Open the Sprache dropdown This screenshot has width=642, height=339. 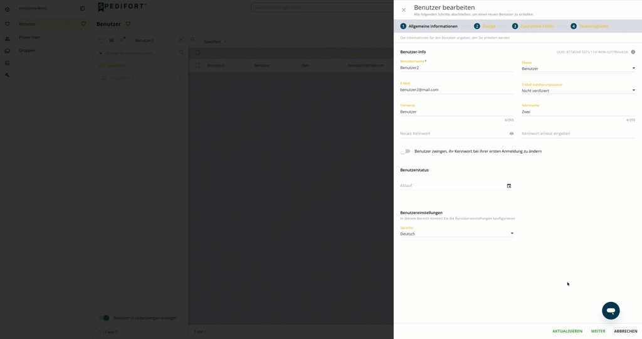pyautogui.click(x=456, y=234)
